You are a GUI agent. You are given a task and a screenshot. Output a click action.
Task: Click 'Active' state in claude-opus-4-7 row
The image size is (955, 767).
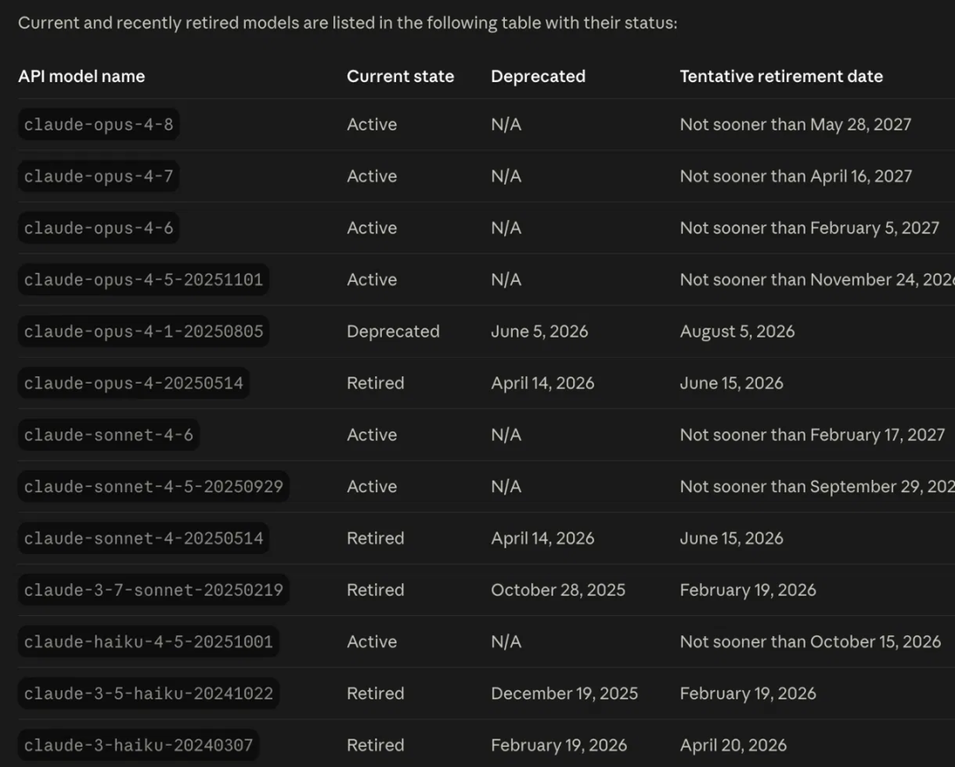[x=371, y=176]
